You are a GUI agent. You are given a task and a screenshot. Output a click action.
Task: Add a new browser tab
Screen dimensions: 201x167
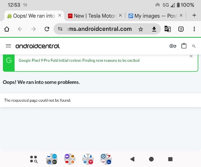[194, 15]
